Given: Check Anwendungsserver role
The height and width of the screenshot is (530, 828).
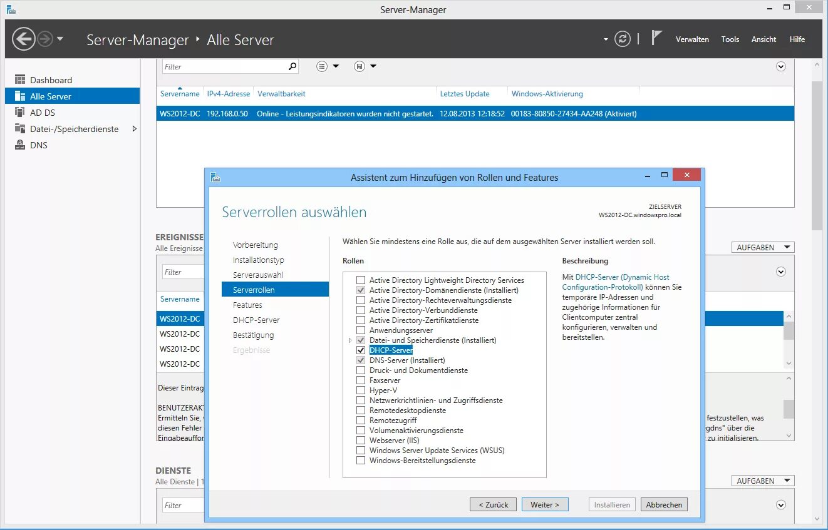Looking at the screenshot, I should 360,330.
